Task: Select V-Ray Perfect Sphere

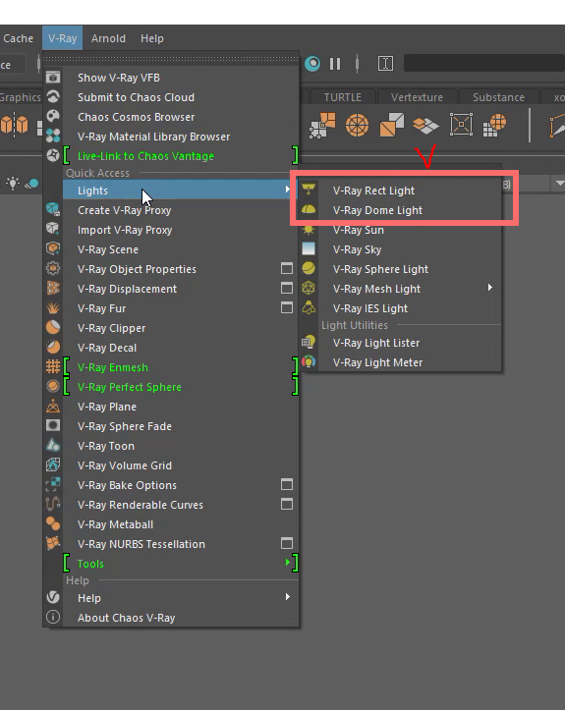Action: [181, 387]
